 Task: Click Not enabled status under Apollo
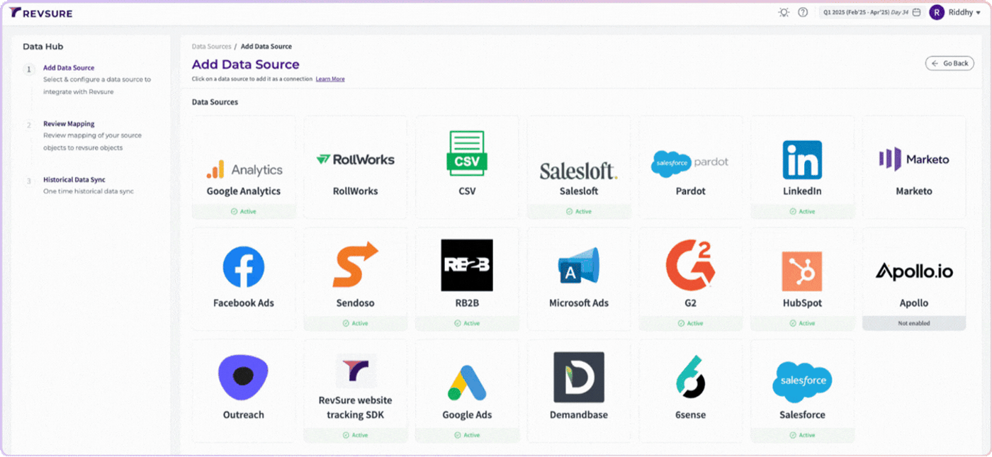(914, 323)
